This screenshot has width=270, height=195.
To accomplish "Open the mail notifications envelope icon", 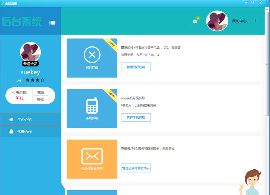I will [195, 21].
